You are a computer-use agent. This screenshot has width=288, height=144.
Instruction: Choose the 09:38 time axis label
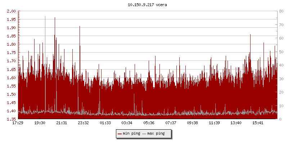(x=192, y=123)
